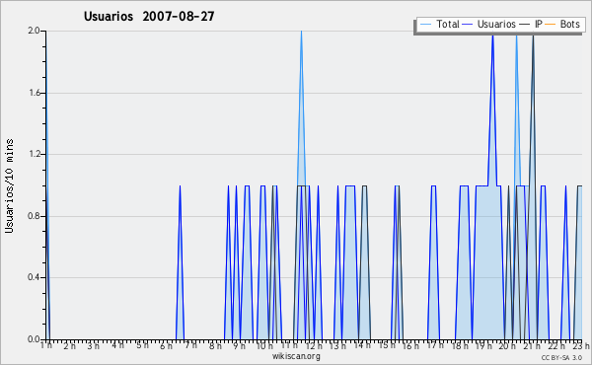The image size is (592, 365).
Task: Click the '4 h' x-axis label
Action: [x=117, y=345]
